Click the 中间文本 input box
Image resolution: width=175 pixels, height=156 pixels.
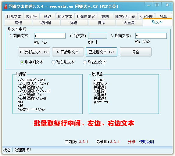[x=98, y=36]
